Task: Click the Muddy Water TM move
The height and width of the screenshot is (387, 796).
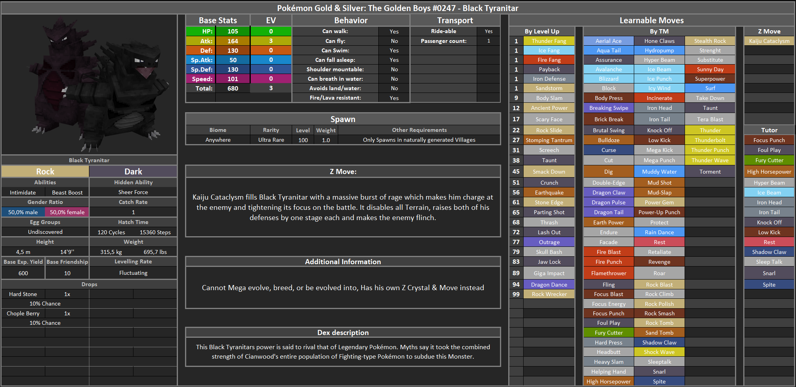Action: [659, 172]
